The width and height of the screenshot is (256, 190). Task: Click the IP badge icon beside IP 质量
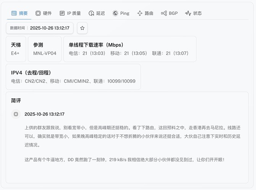(x=62, y=13)
